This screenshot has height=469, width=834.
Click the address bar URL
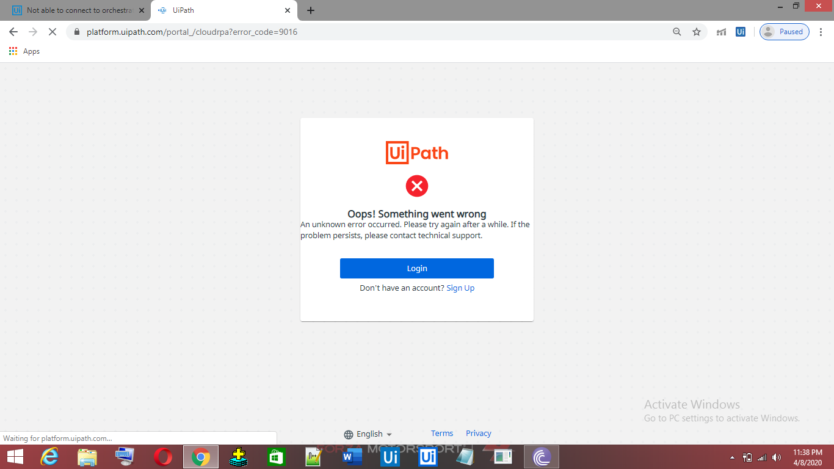pyautogui.click(x=192, y=32)
